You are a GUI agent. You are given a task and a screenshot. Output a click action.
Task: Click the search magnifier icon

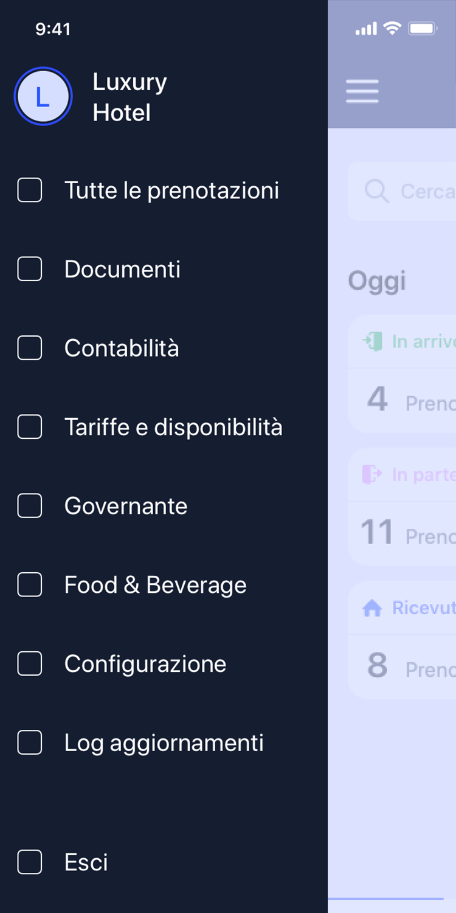click(x=376, y=191)
